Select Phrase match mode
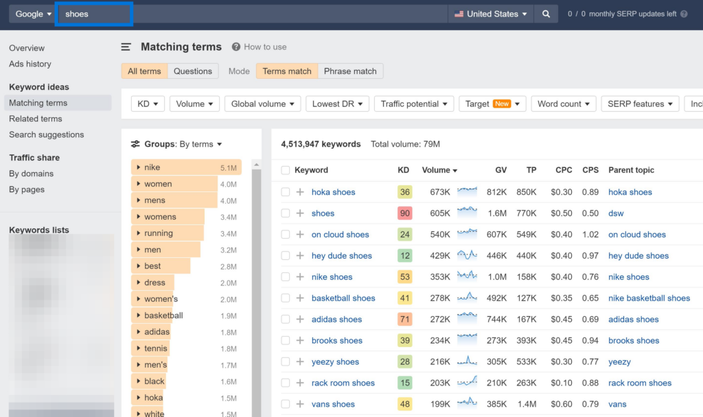The width and height of the screenshot is (703, 417). (349, 71)
